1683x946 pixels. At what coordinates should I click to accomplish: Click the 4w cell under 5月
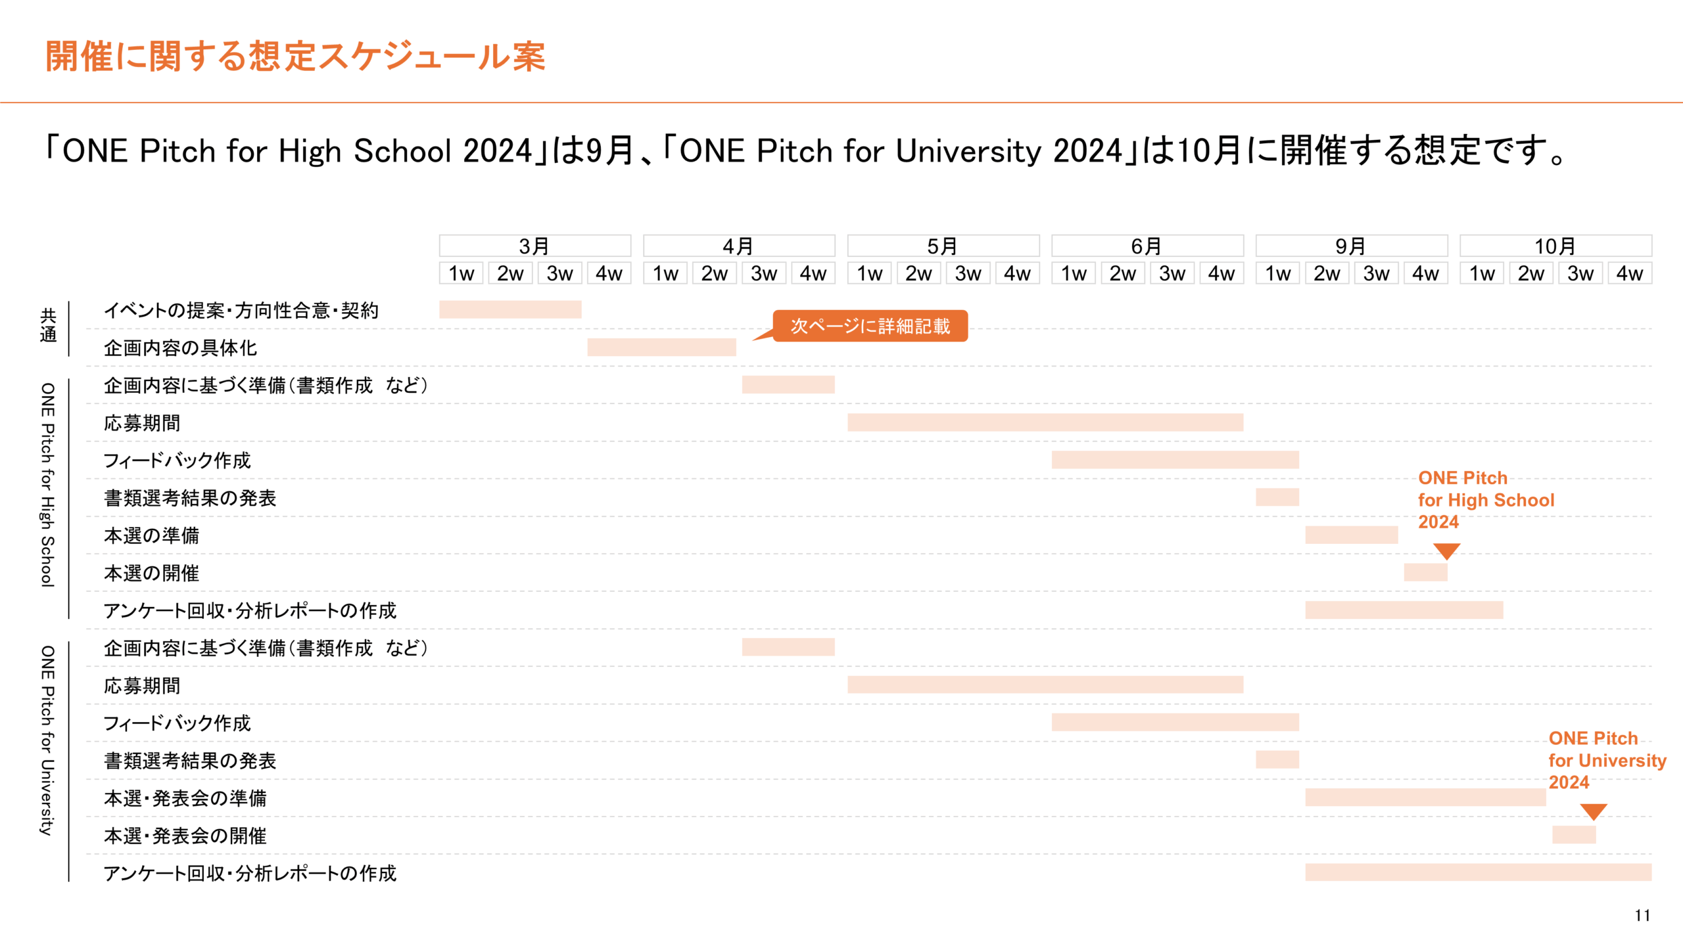click(1017, 273)
